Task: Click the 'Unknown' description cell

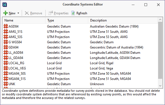Action: 97,84
